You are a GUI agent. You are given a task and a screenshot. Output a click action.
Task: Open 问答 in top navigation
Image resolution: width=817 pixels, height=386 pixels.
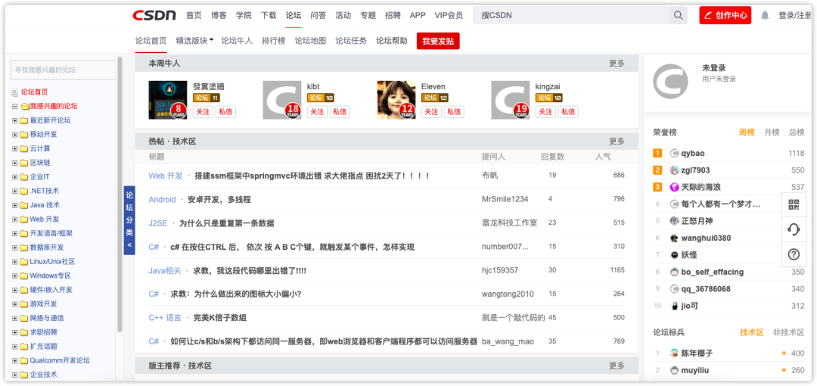click(318, 16)
